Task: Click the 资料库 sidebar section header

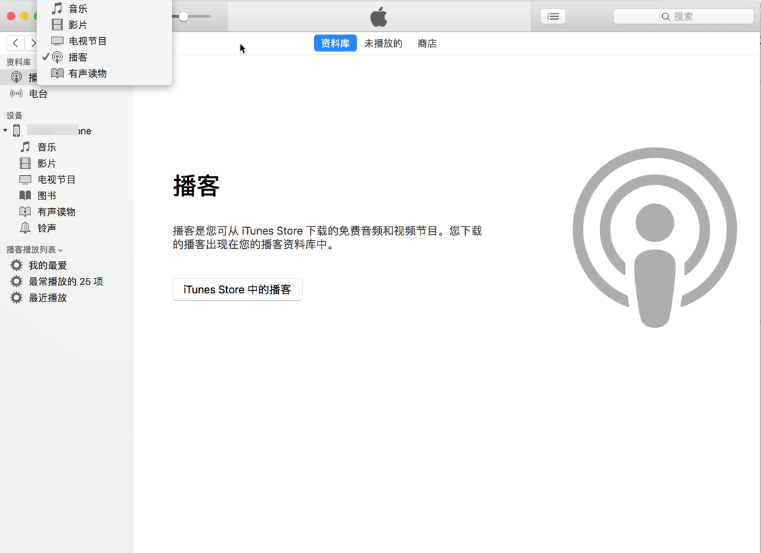Action: [18, 62]
